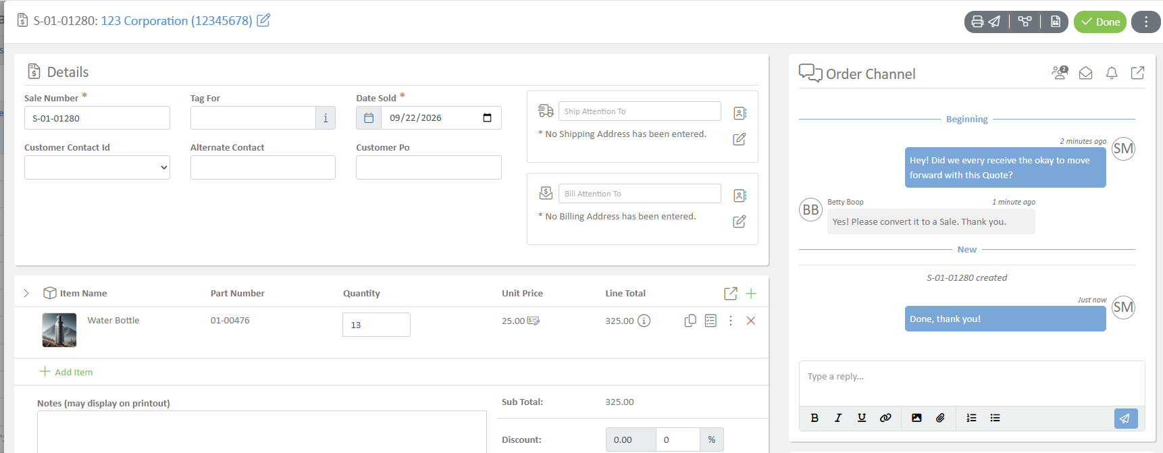Image resolution: width=1163 pixels, height=453 pixels.
Task: Focus the Notes text area
Action: tap(262, 431)
